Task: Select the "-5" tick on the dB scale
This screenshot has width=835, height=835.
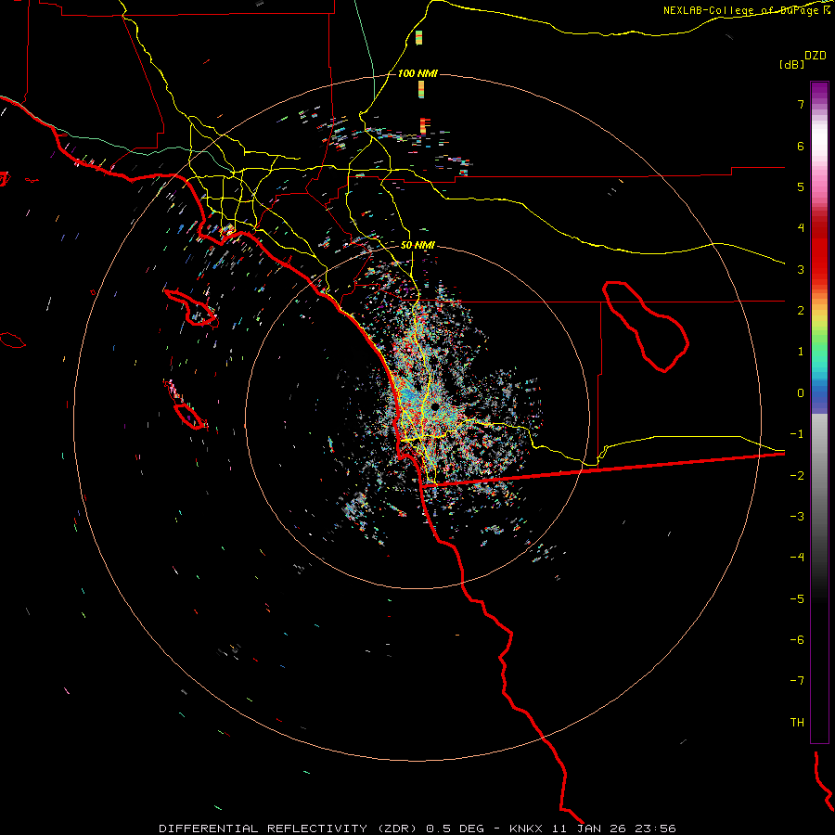Action: (x=797, y=599)
